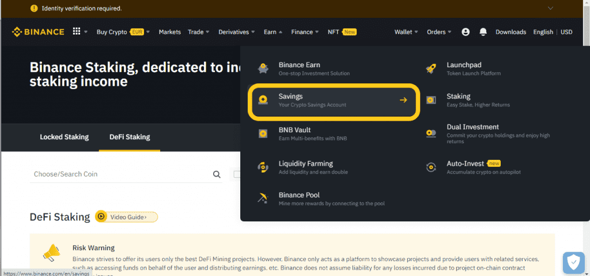Click the identity verification warning icon
The width and height of the screenshot is (590, 276).
pos(34,8)
